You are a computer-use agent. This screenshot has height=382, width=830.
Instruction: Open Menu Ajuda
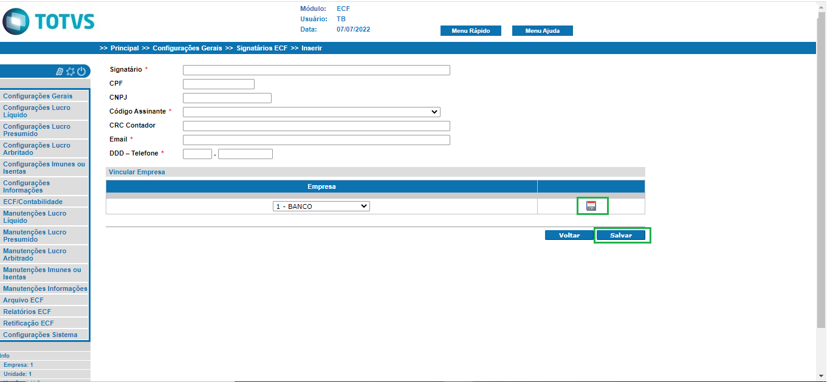pyautogui.click(x=542, y=31)
